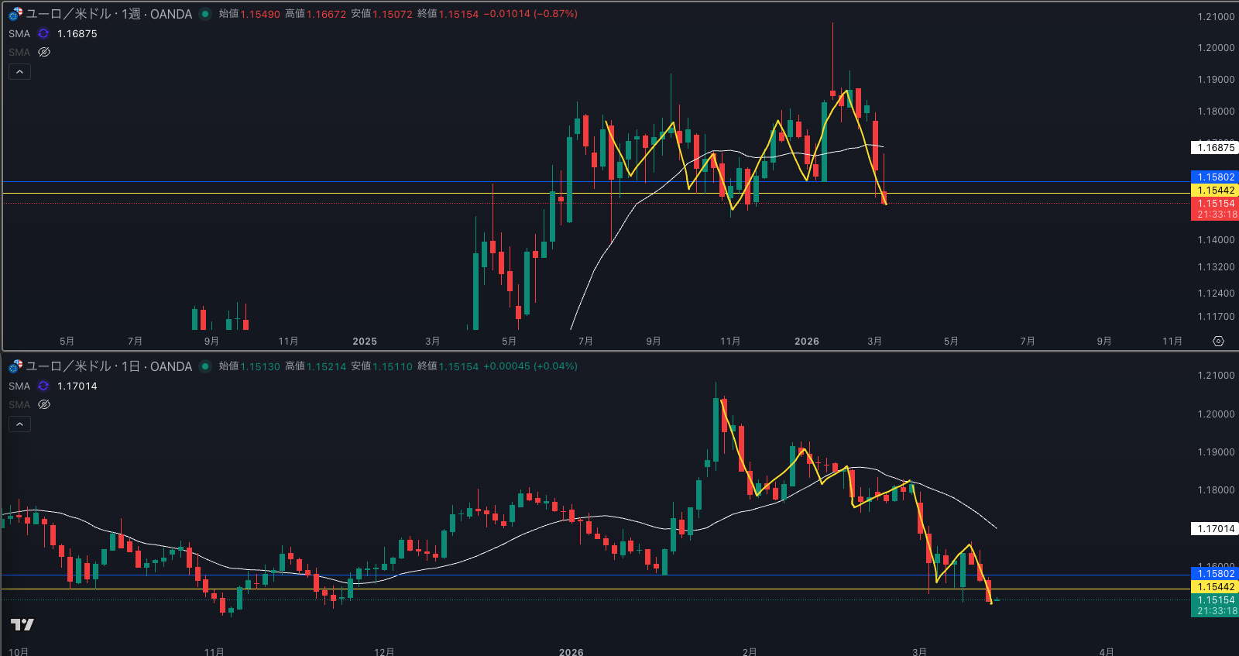Viewport: 1239px width, 656px height.
Task: Click the TradingView logo in bottom-left corner
Action: tap(22, 624)
